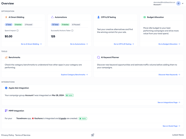The width and height of the screenshot is (186, 139).
Task: Click the Overview page title
Action: [x=7, y=3]
